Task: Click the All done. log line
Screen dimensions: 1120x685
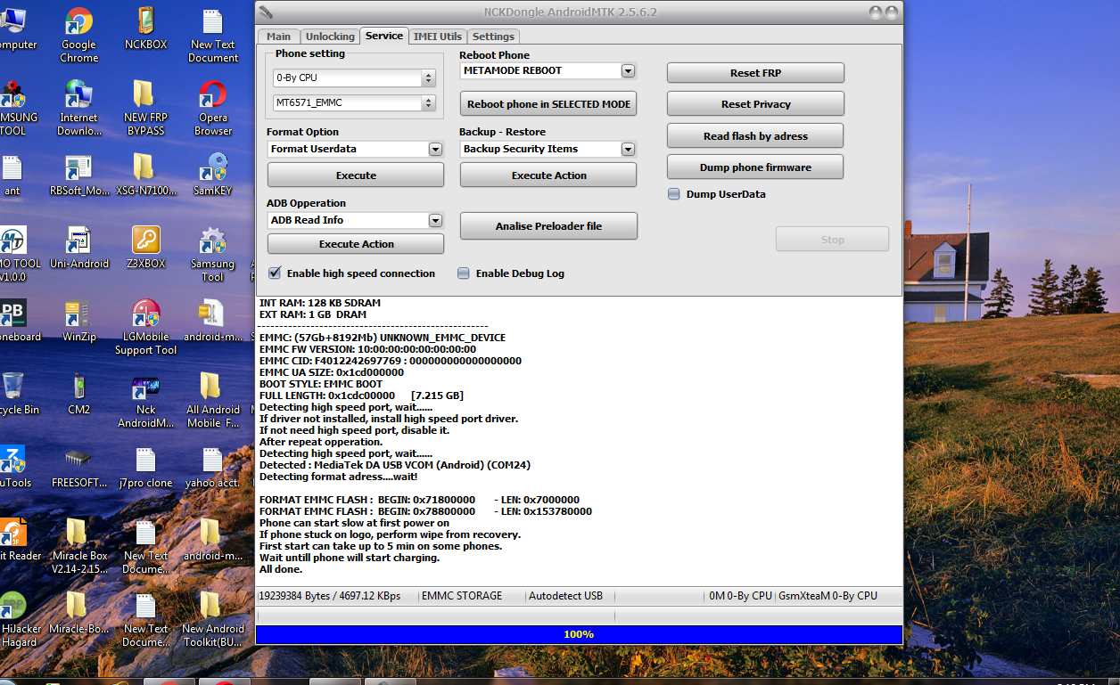Action: click(281, 569)
